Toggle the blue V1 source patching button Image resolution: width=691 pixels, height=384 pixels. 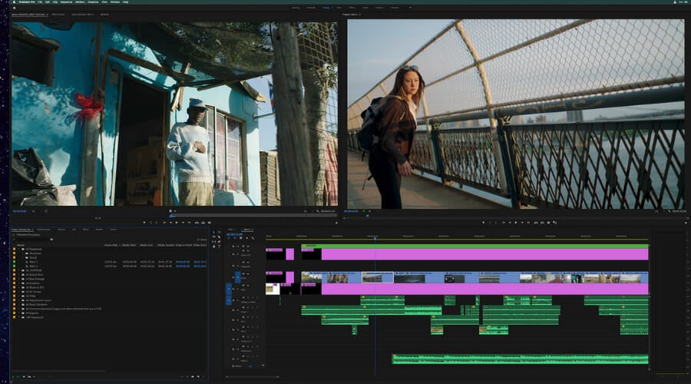(x=238, y=277)
